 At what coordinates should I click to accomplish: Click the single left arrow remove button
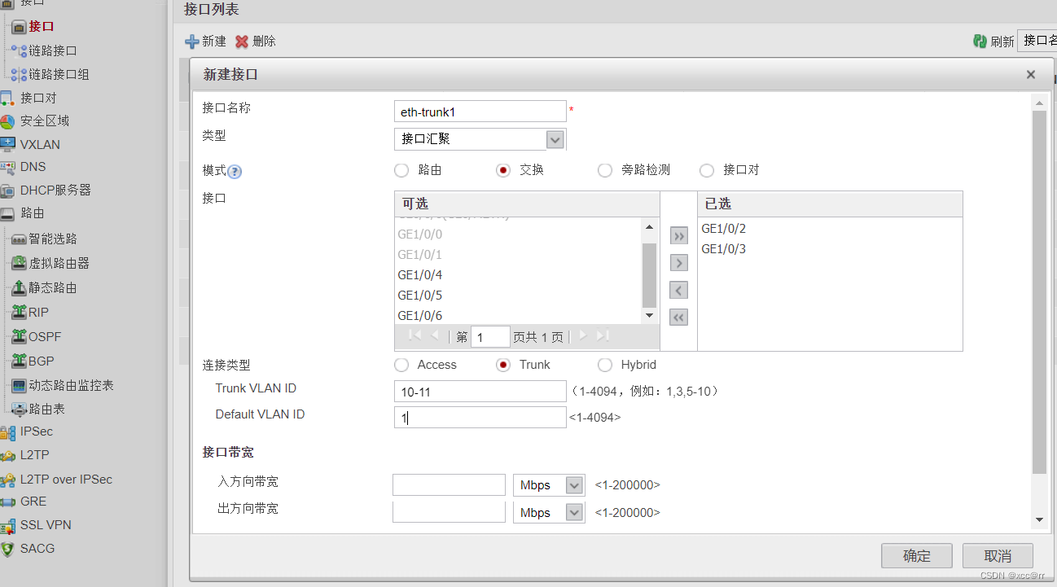pos(678,290)
